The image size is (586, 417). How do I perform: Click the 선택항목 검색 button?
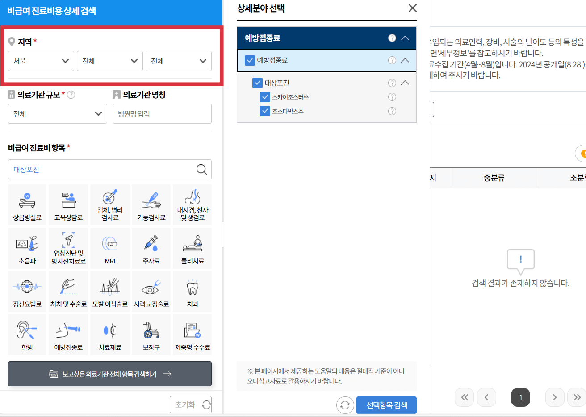click(x=386, y=405)
